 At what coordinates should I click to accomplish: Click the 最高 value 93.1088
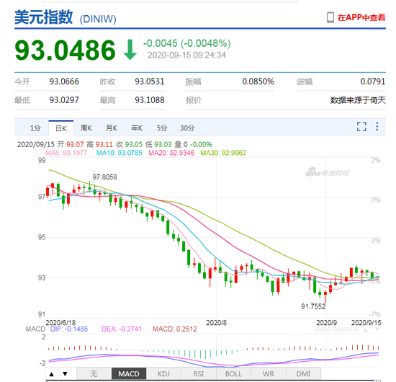point(150,100)
